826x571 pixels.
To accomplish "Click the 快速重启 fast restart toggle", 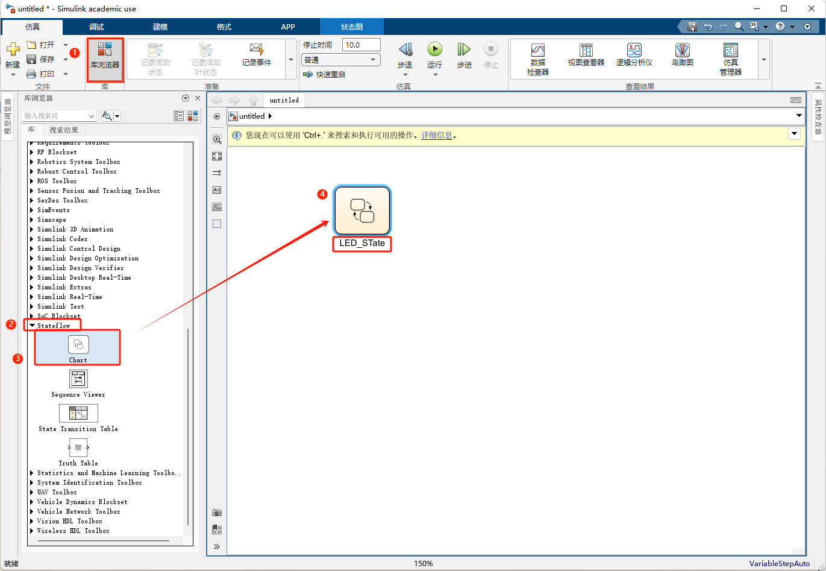I will click(324, 75).
